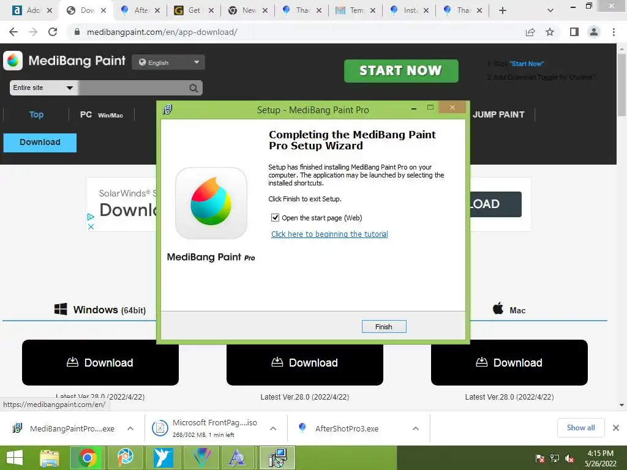Toggle the Chrome side panel icon
The image size is (627, 470).
tap(574, 32)
